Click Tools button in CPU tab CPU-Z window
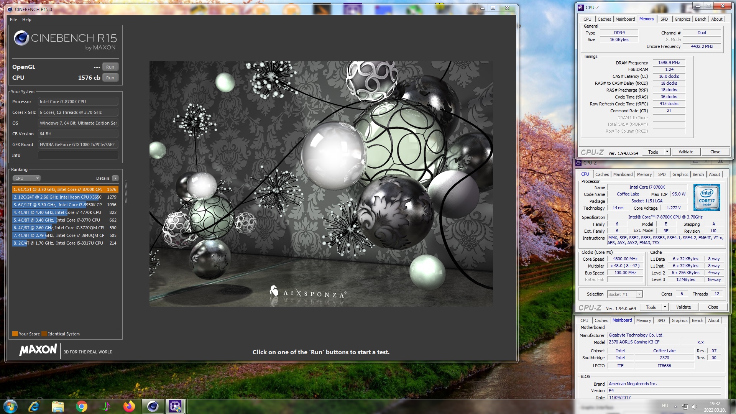 pyautogui.click(x=651, y=307)
